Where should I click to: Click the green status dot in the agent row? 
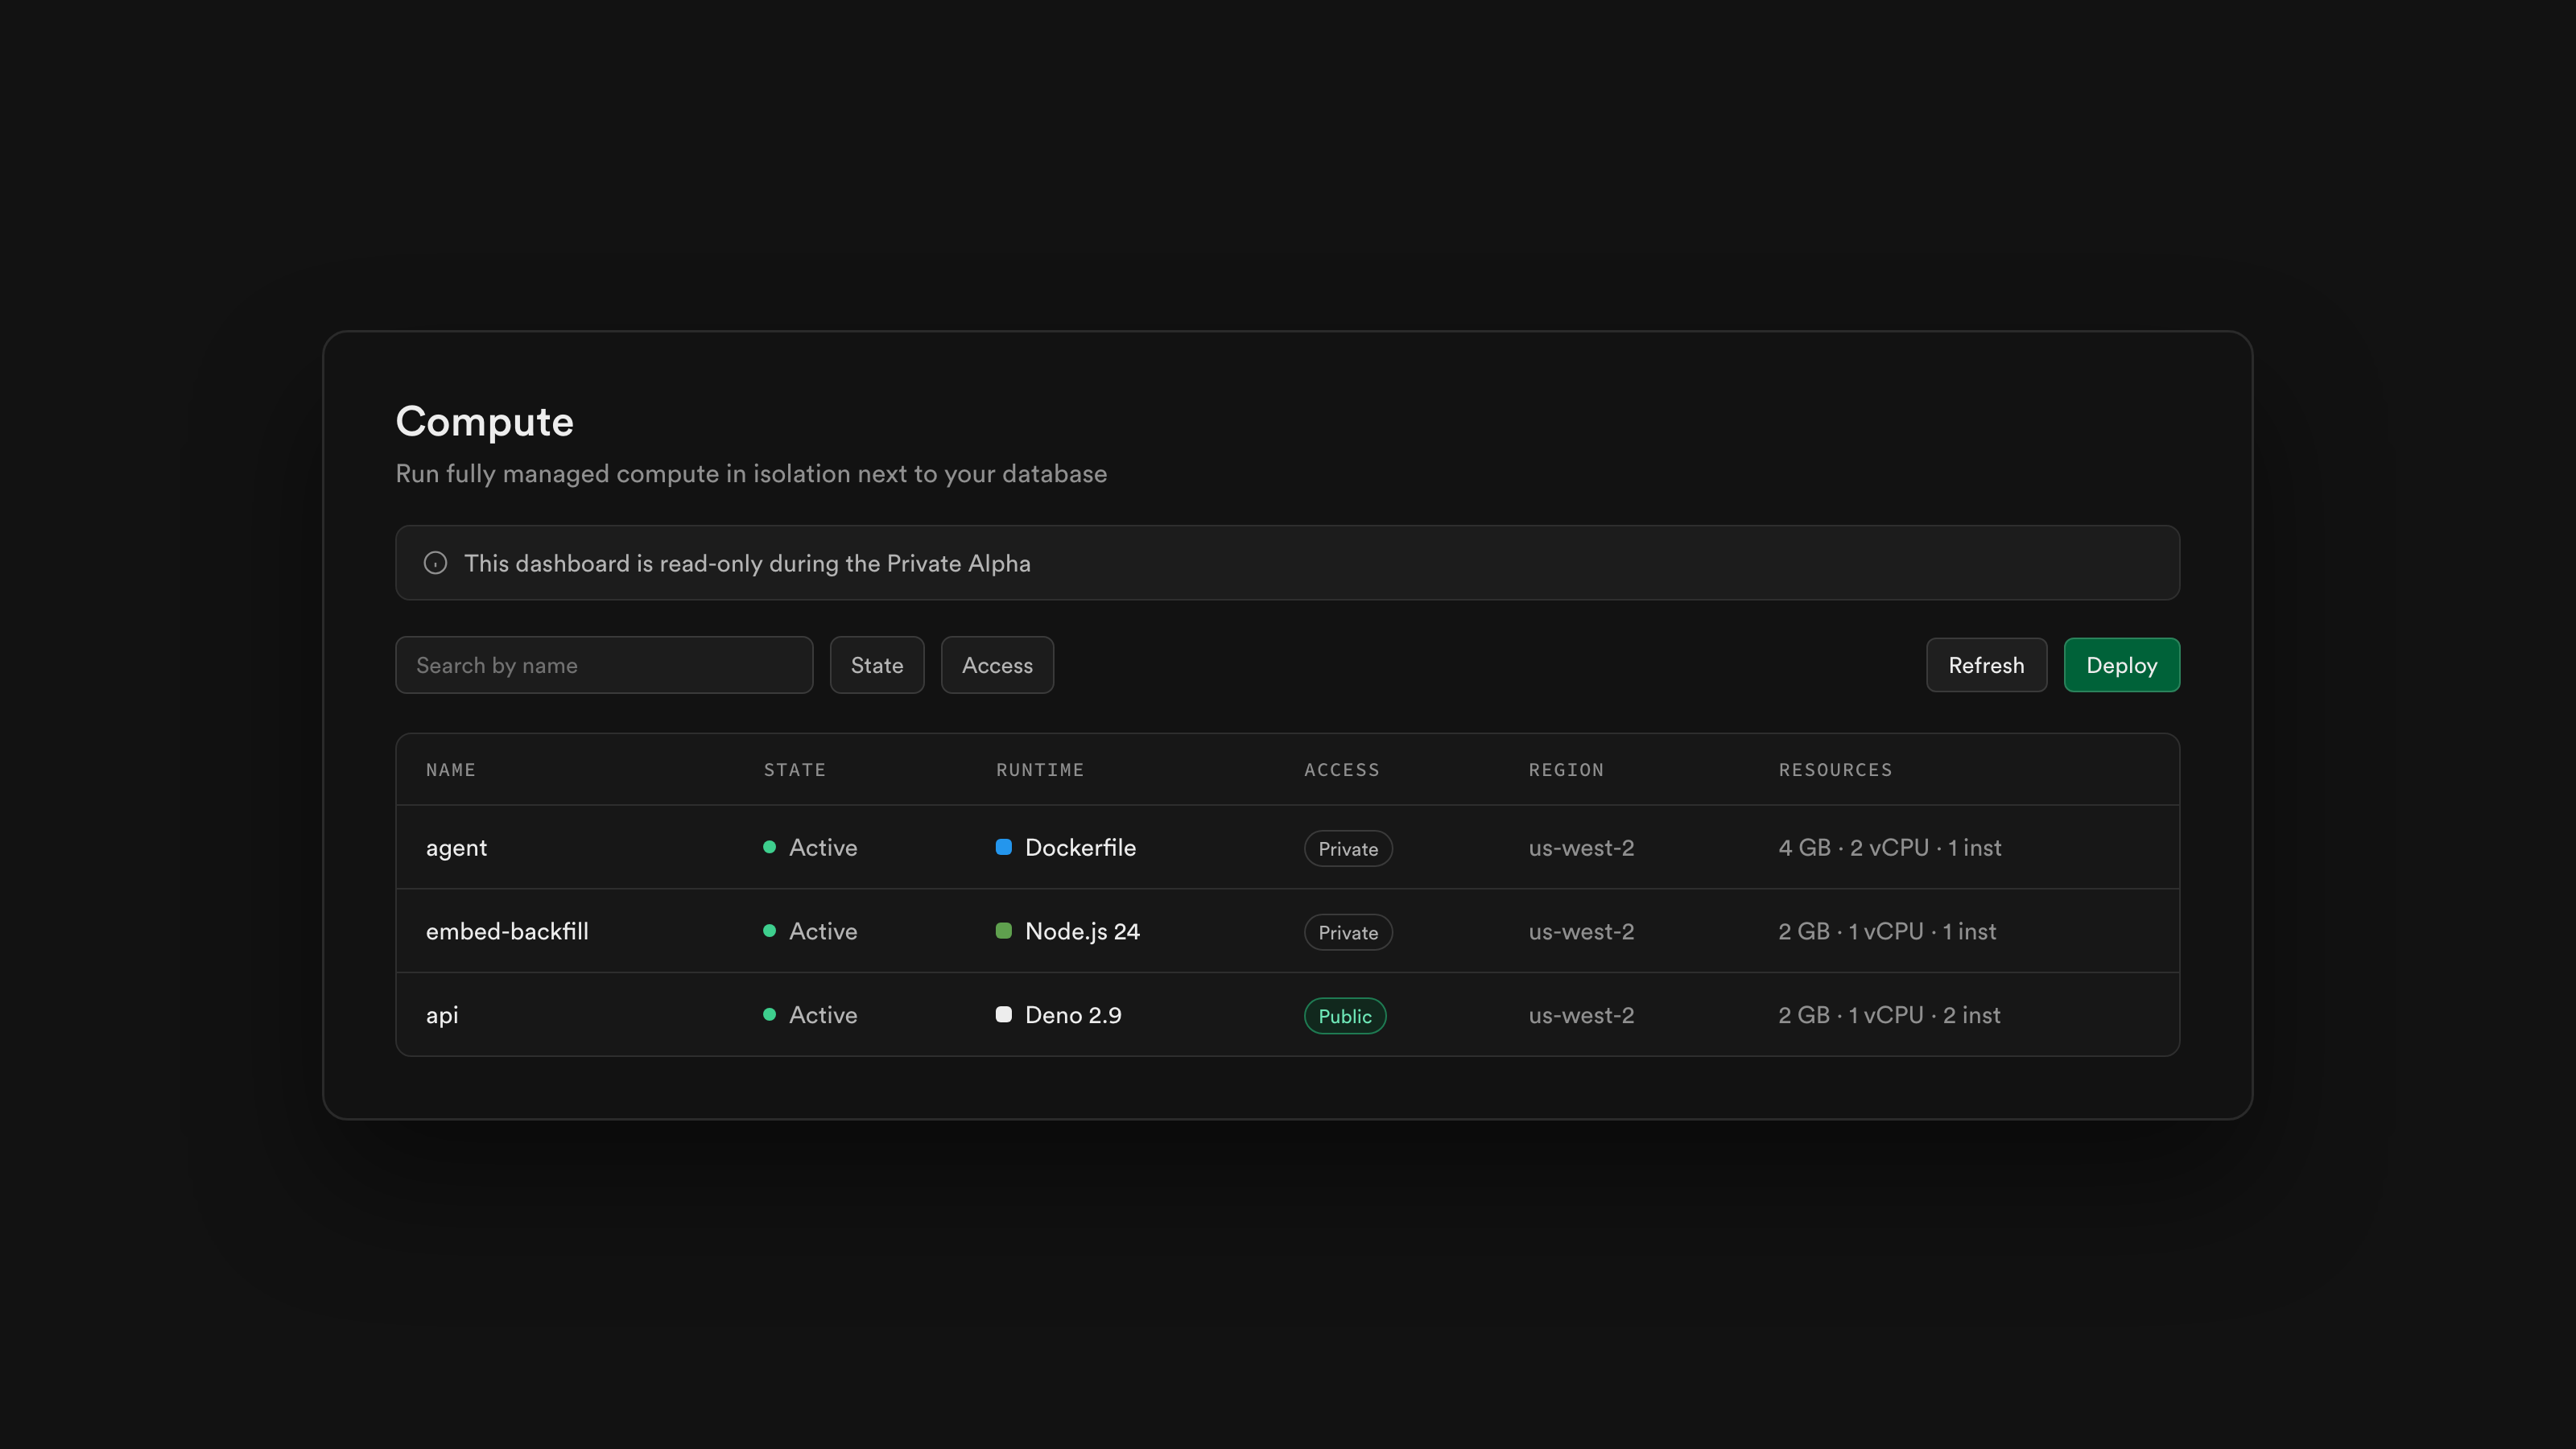click(x=769, y=847)
